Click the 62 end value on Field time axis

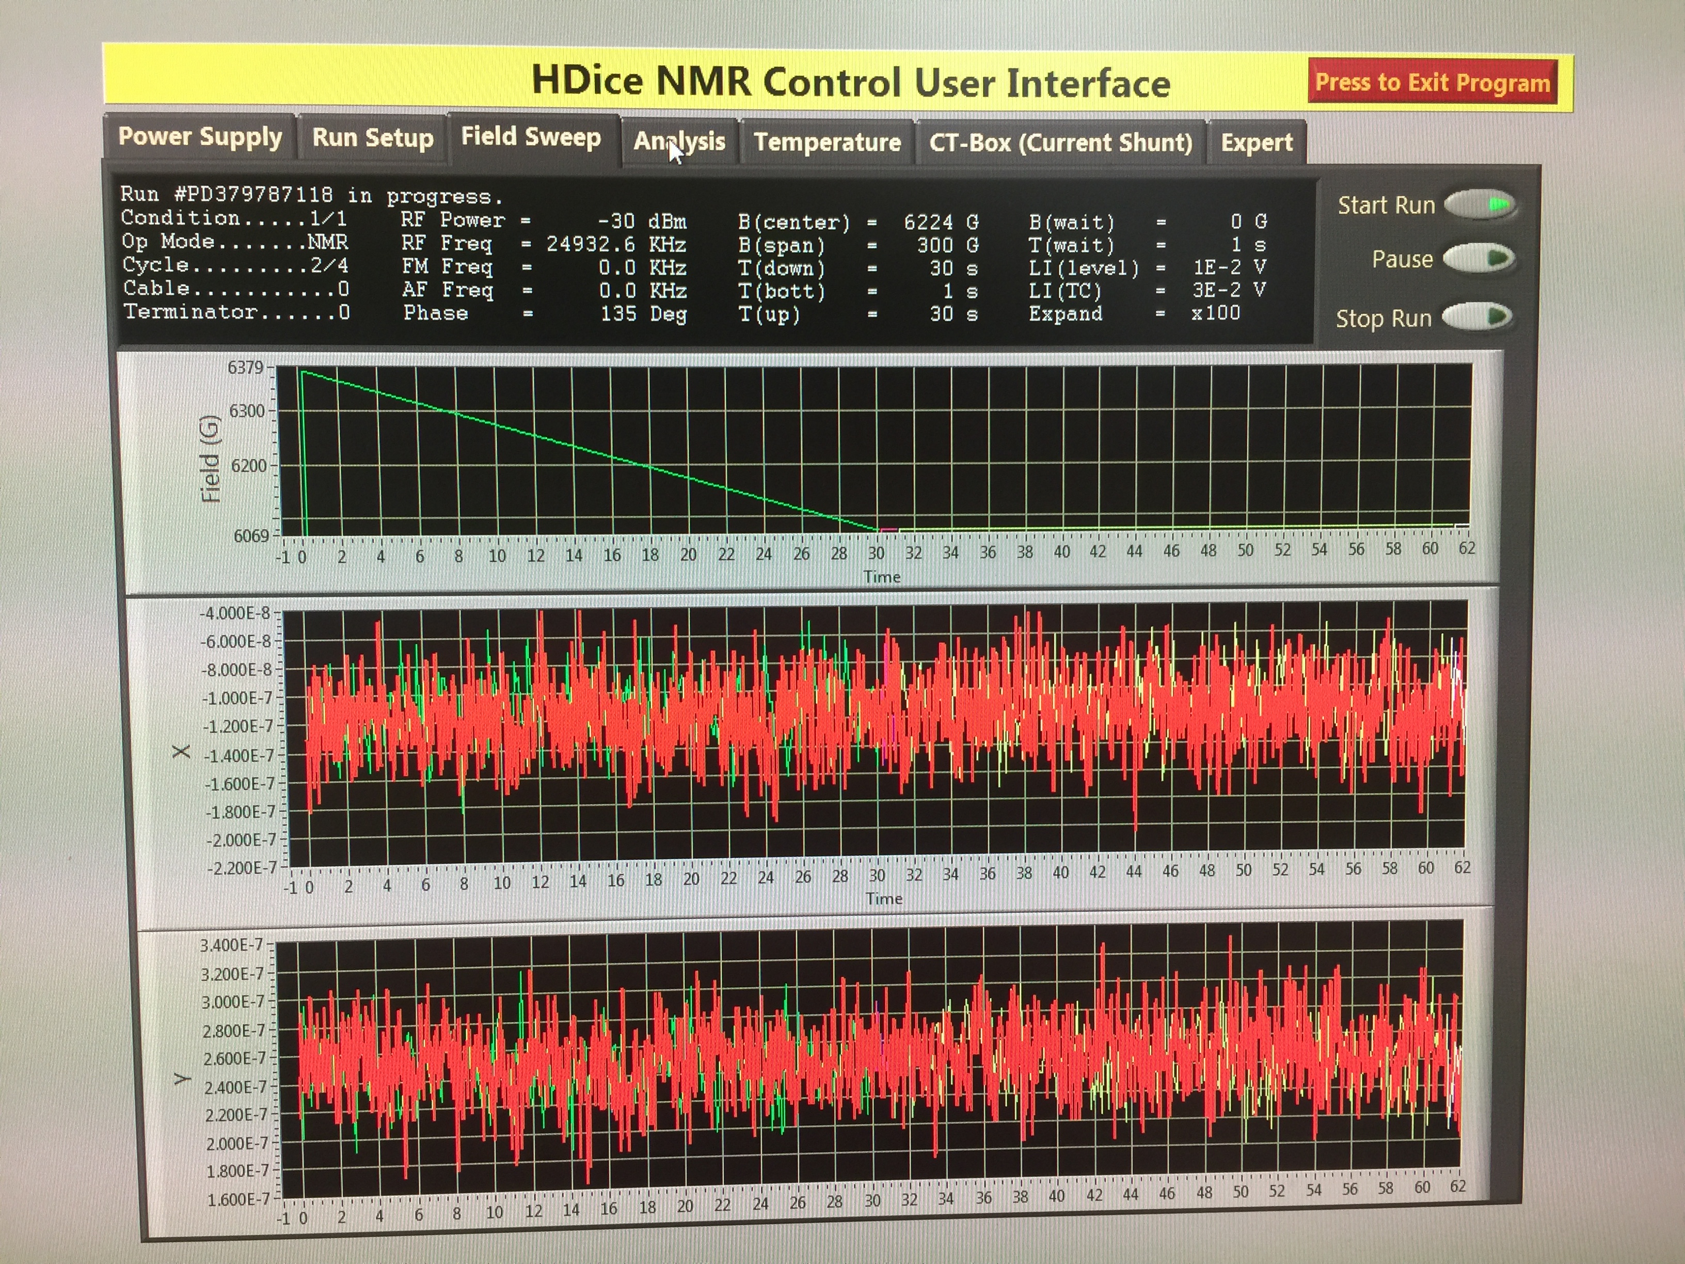(x=1467, y=548)
